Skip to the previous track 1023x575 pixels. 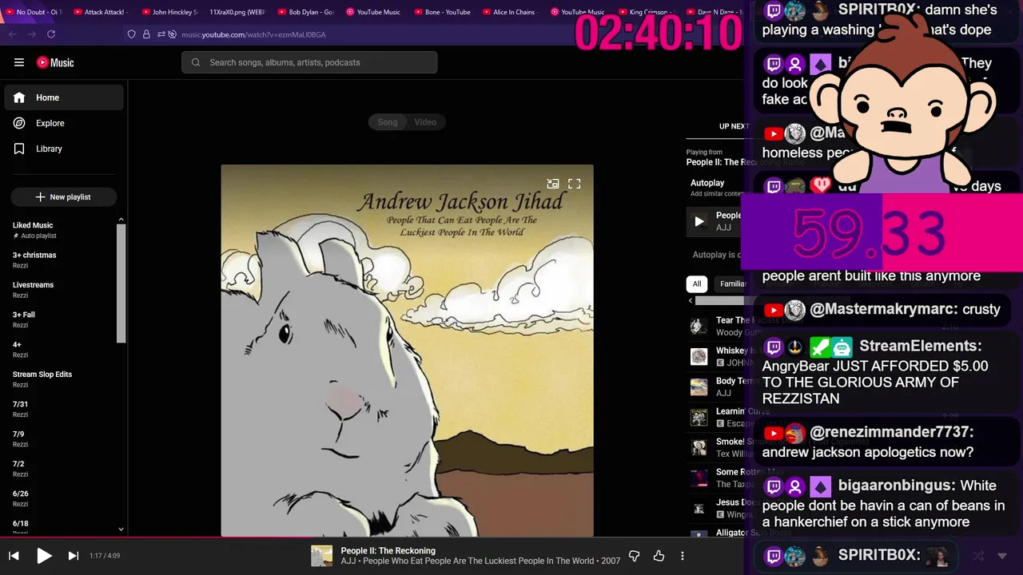pyautogui.click(x=14, y=556)
